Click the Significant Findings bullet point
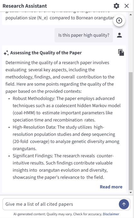Image resolution: width=134 pixels, height=218 pixels. coord(63,166)
